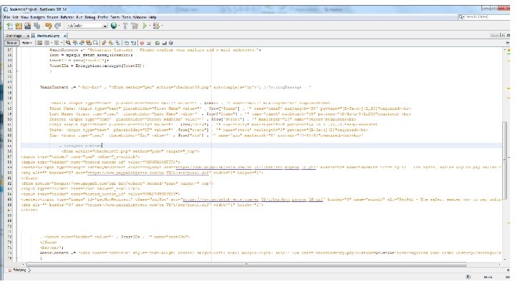The height and width of the screenshot is (289, 515).
Task: Click the vertical scrollbar of the editor
Action: coord(504,160)
